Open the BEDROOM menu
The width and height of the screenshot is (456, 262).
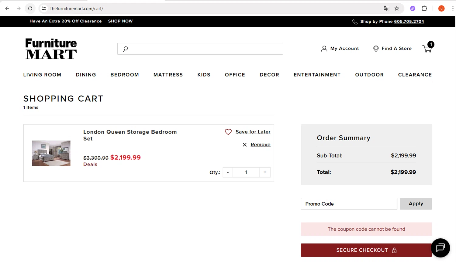(x=125, y=75)
